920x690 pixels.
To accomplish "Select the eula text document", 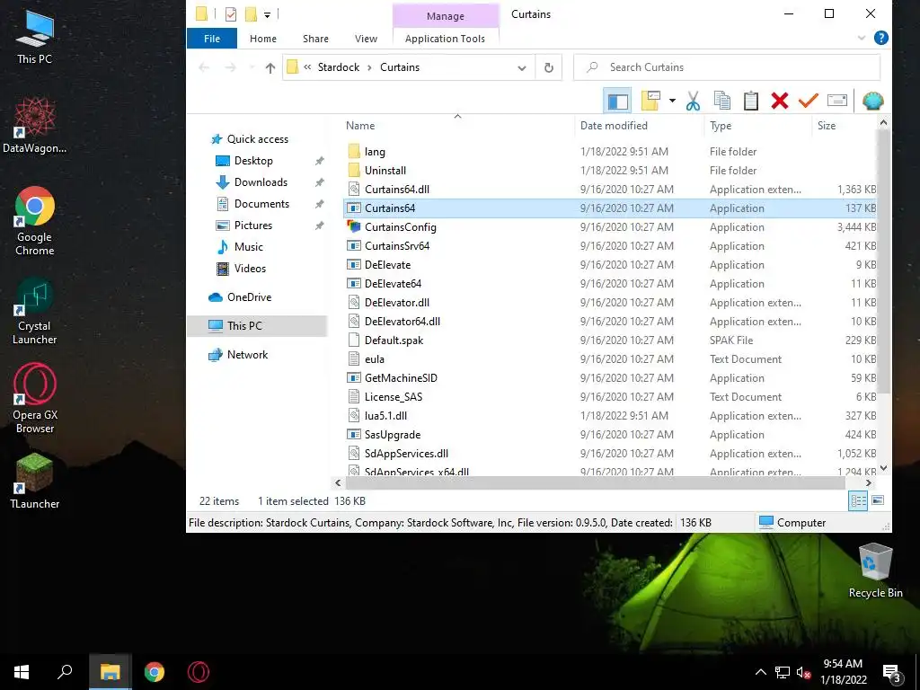I will point(375,359).
